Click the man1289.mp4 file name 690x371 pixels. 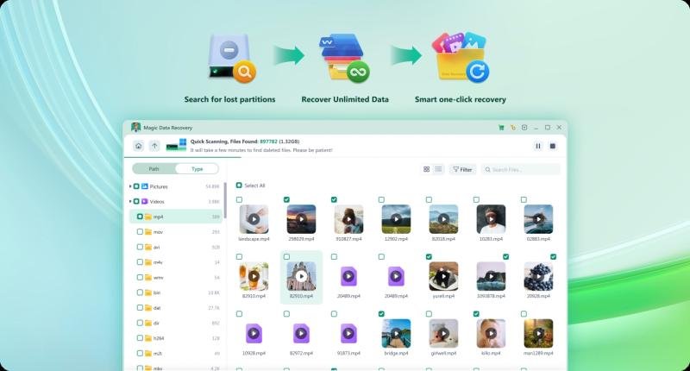(538, 353)
